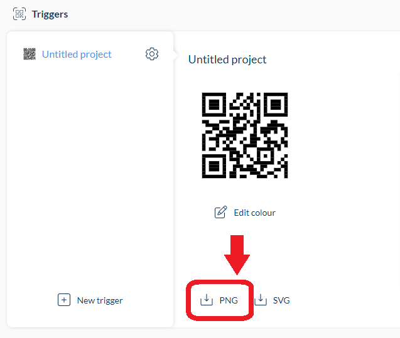Download QR code as SVG
This screenshot has width=400, height=338.
coord(272,300)
